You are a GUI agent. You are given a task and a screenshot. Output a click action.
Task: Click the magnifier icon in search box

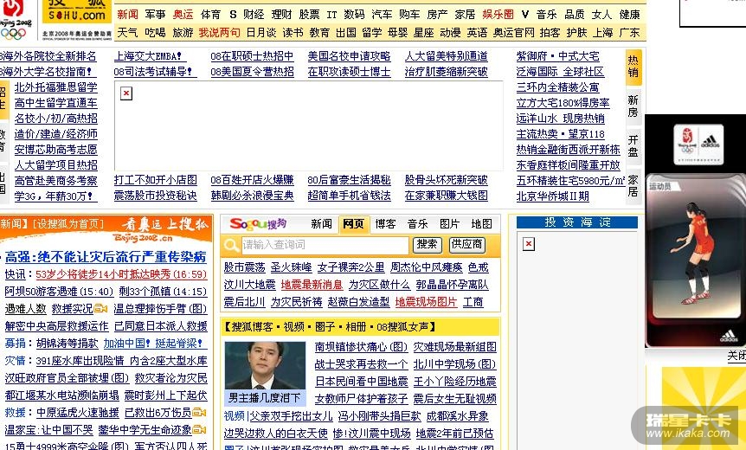pos(231,245)
